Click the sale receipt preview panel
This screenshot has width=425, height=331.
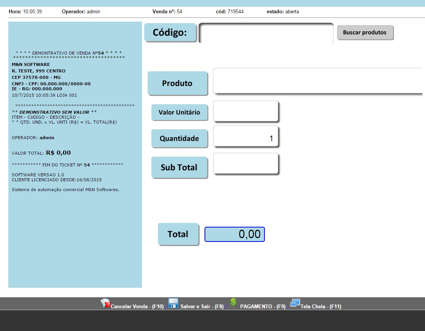click(74, 152)
